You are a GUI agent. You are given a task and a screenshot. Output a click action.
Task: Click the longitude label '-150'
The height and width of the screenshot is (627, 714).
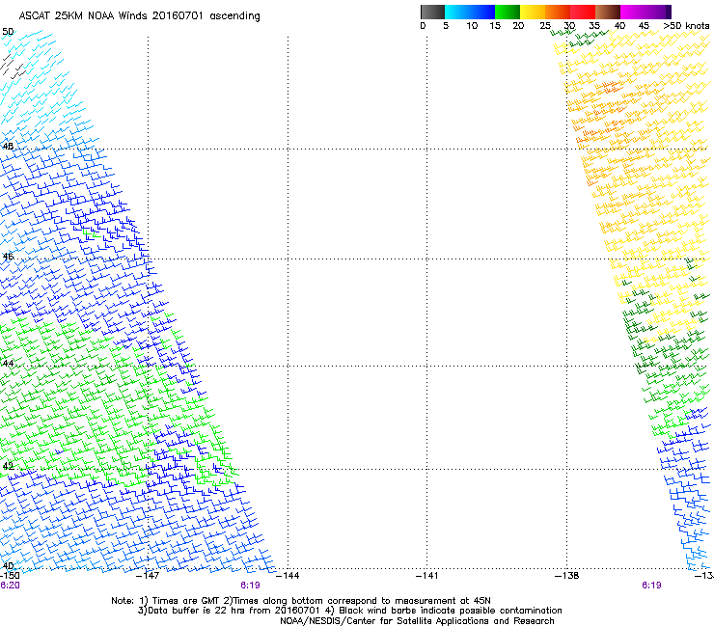click(x=10, y=576)
